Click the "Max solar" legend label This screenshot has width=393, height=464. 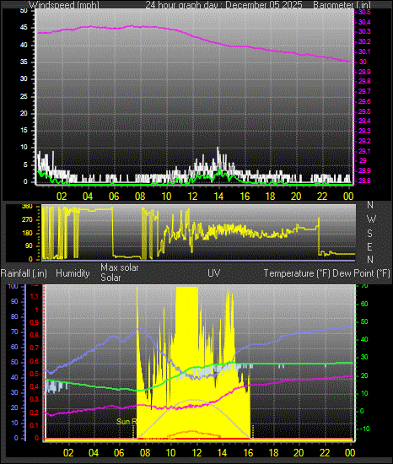click(120, 267)
